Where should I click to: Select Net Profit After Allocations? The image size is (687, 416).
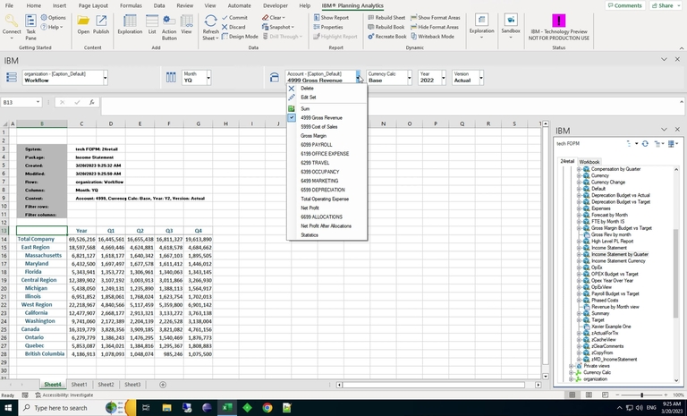coord(327,226)
